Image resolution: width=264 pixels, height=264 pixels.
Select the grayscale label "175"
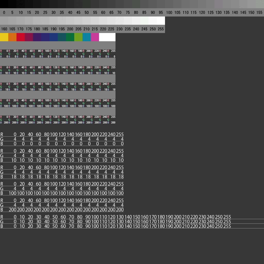pos(29,29)
